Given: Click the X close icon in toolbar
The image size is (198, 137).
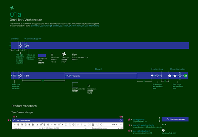Looking at the screenshot, I should tap(121, 125).
